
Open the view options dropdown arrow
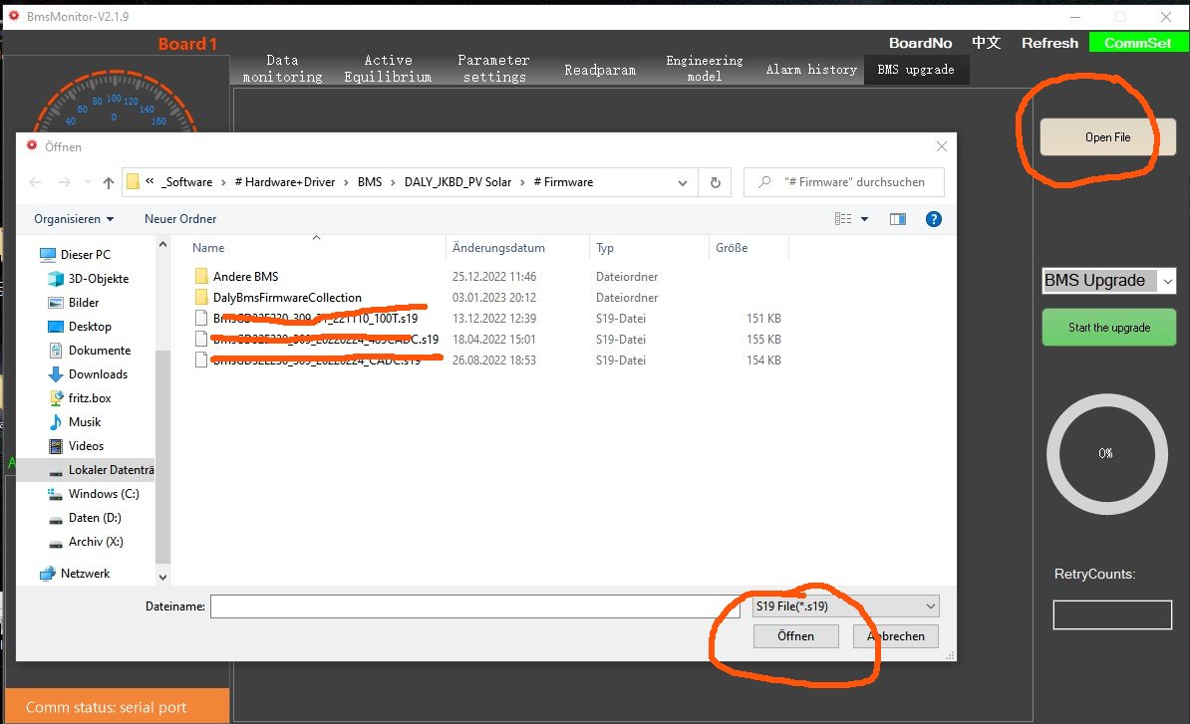pos(864,219)
